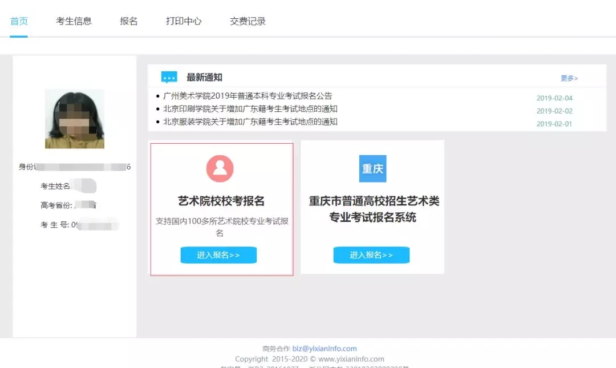Image resolution: width=616 pixels, height=368 pixels.
Task: Open the 广州美术学院 2019 registration notice
Action: (247, 96)
